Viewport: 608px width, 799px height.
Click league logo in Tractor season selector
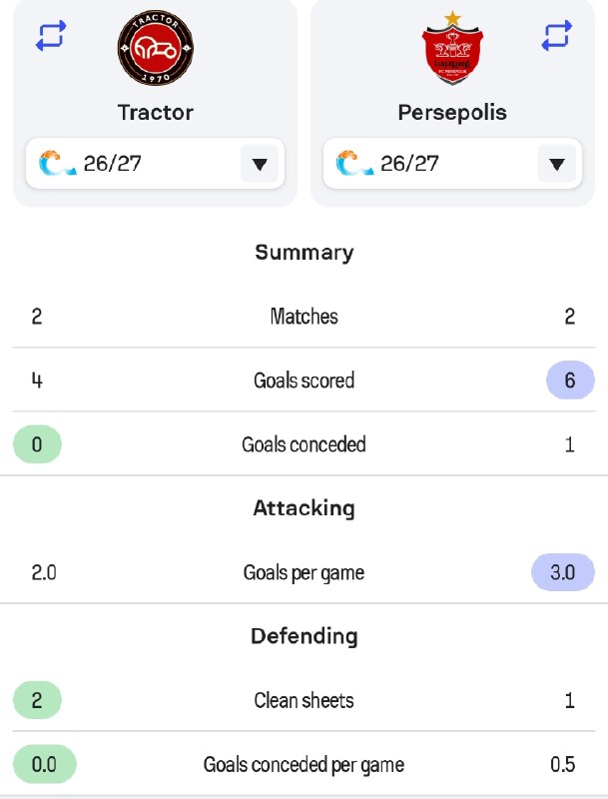(x=57, y=163)
